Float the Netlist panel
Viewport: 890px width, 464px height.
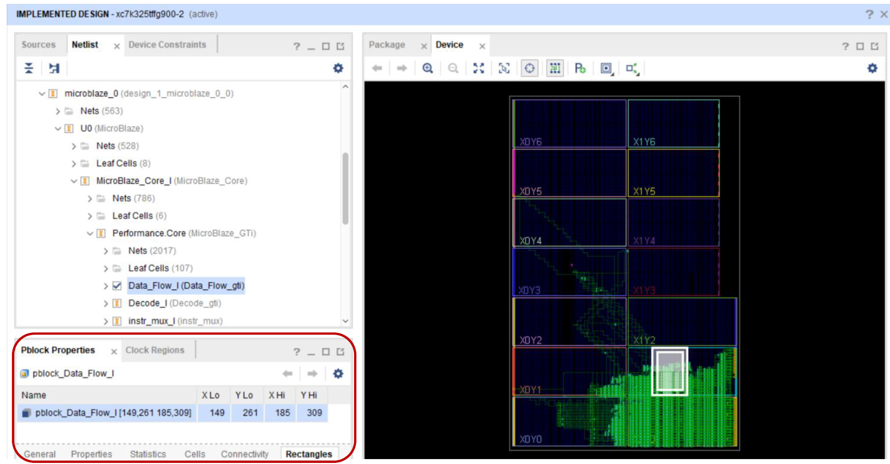[341, 46]
